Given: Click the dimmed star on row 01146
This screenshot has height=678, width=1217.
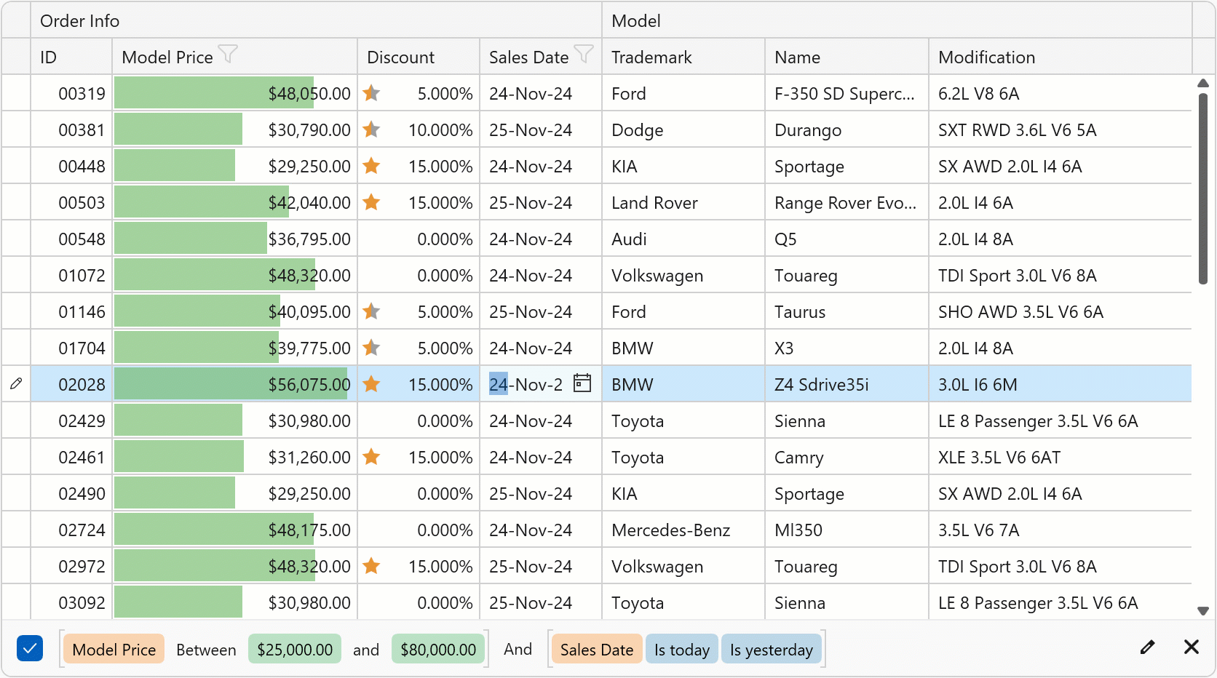Looking at the screenshot, I should click(x=372, y=311).
